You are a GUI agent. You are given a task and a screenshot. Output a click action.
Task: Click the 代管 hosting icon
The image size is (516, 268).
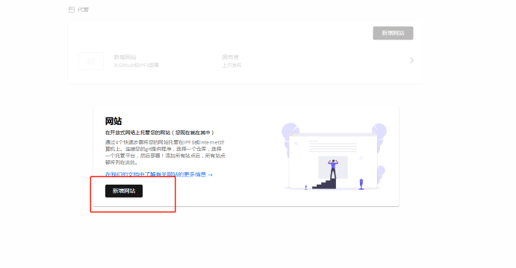(72, 10)
